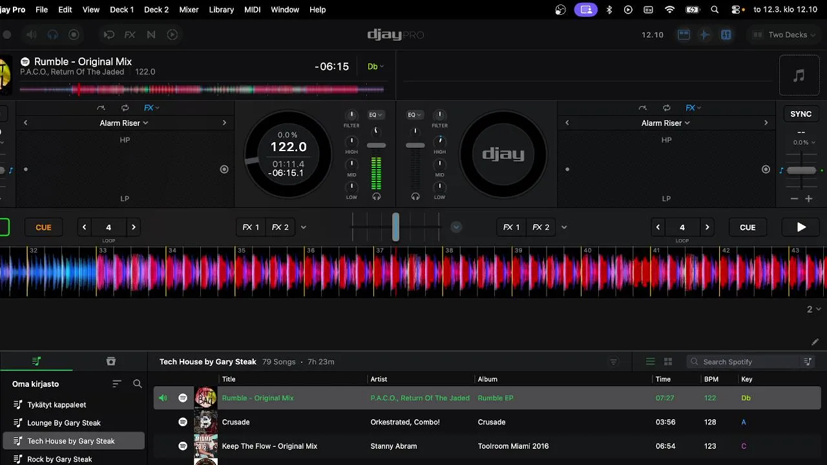Image resolution: width=827 pixels, height=465 pixels.
Task: Click deck 1 HIGH EQ knob
Action: (x=351, y=141)
